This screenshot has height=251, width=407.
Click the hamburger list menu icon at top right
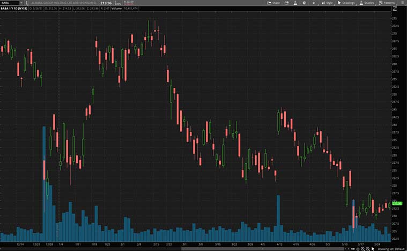403,3
